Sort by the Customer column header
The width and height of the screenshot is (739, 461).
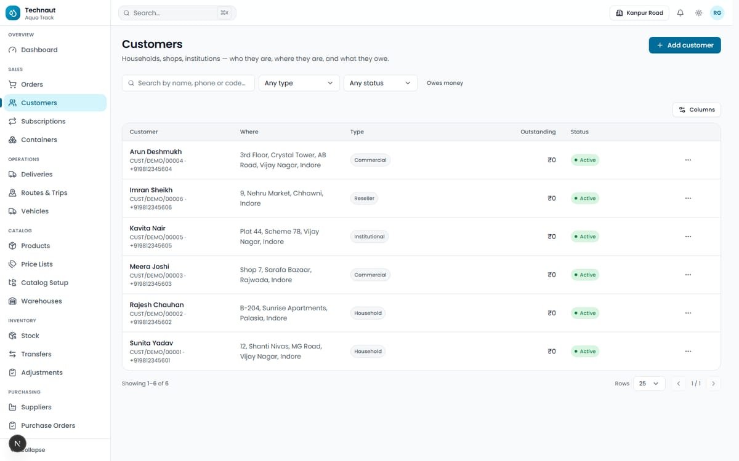[143, 132]
